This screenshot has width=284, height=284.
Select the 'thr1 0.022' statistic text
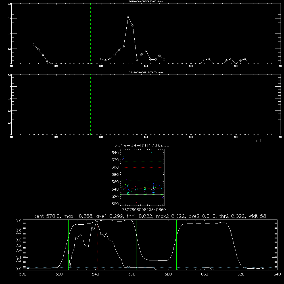pos(140,216)
